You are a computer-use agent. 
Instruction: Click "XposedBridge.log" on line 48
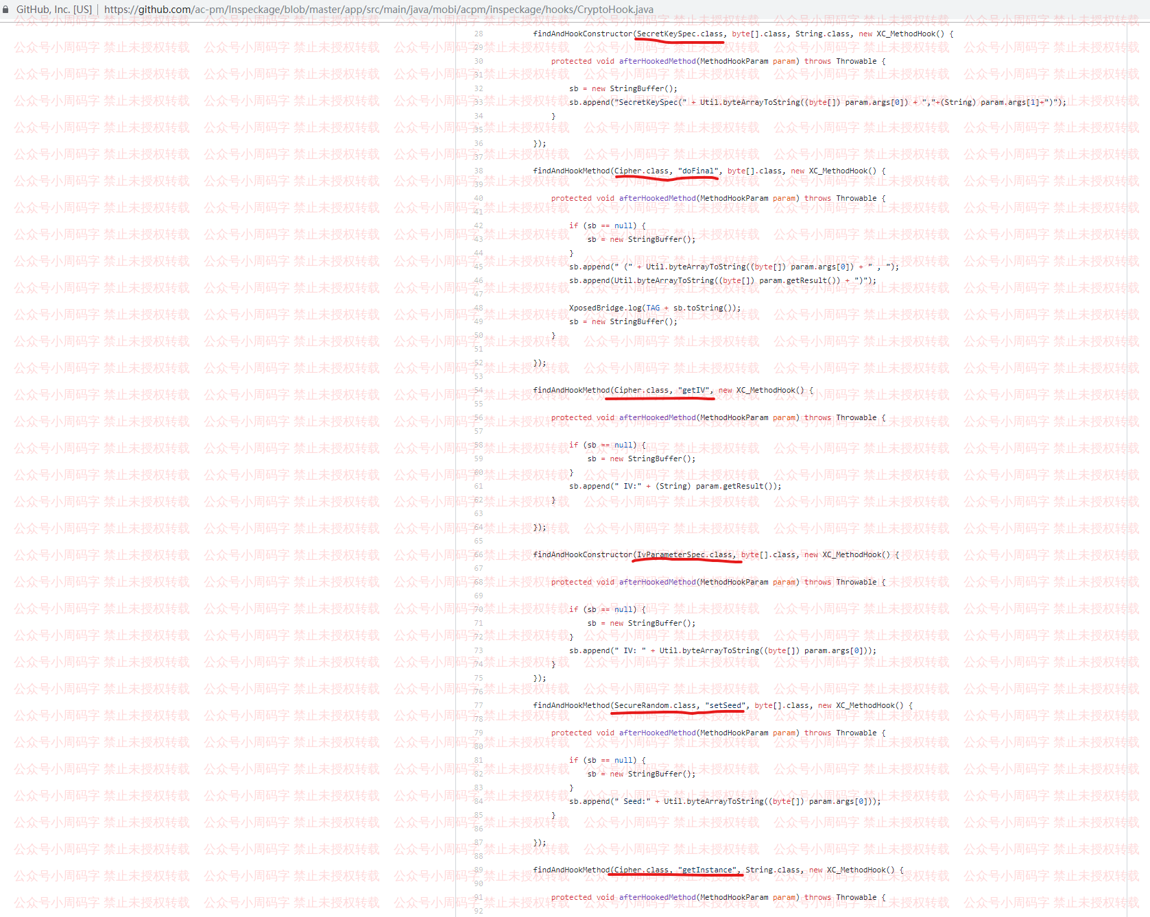pos(606,308)
